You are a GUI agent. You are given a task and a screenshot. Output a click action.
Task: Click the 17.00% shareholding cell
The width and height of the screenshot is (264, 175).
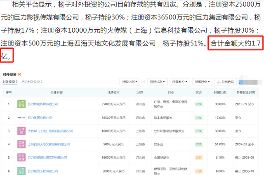coord(220,118)
